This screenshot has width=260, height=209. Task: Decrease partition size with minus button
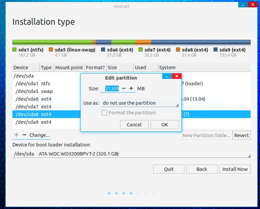pyautogui.click(x=124, y=89)
